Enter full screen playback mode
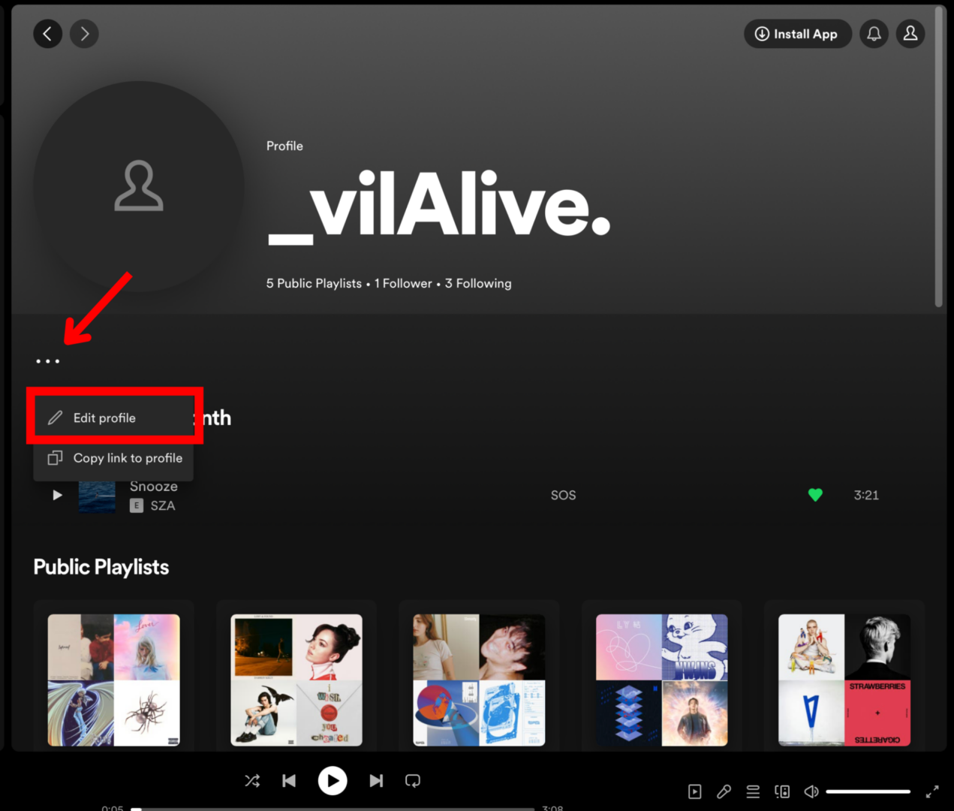This screenshot has height=811, width=954. (932, 791)
